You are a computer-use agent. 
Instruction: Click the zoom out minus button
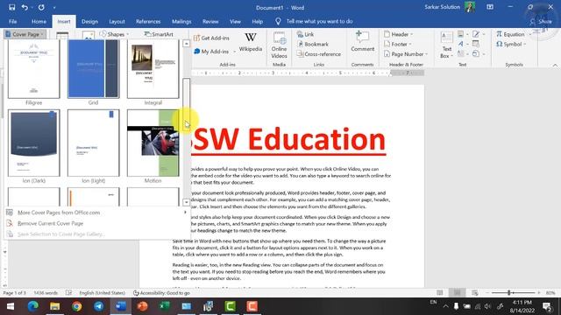pyautogui.click(x=487, y=293)
